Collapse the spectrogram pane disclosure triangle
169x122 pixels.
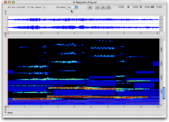point(6,36)
